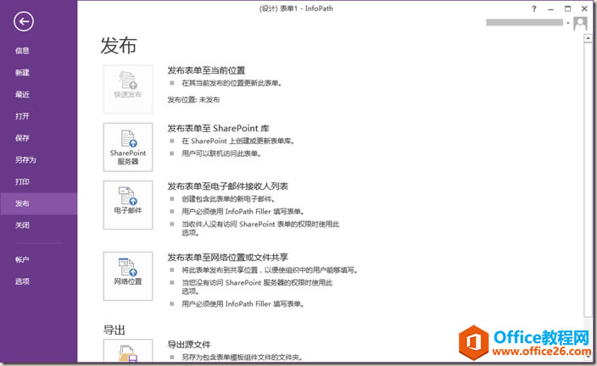Open 帐户 settings page
The height and width of the screenshot is (366, 597).
[x=22, y=260]
